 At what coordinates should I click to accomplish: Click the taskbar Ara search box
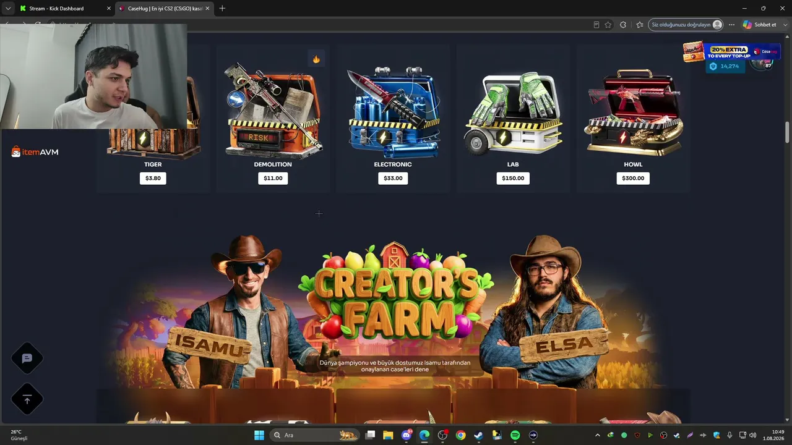316,435
